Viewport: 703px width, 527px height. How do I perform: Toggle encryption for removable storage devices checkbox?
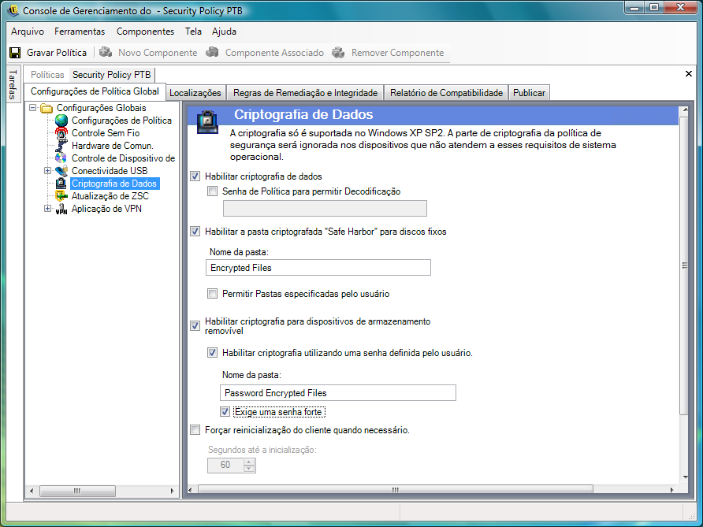tap(195, 326)
